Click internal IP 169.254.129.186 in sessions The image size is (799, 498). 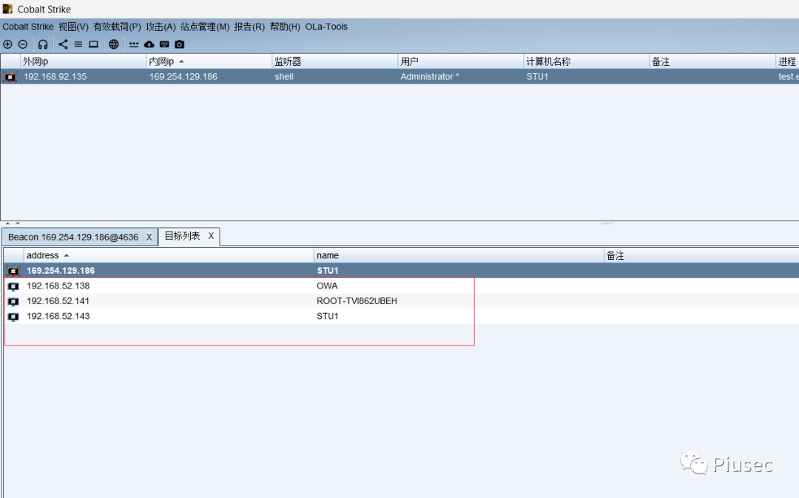pyautogui.click(x=183, y=76)
